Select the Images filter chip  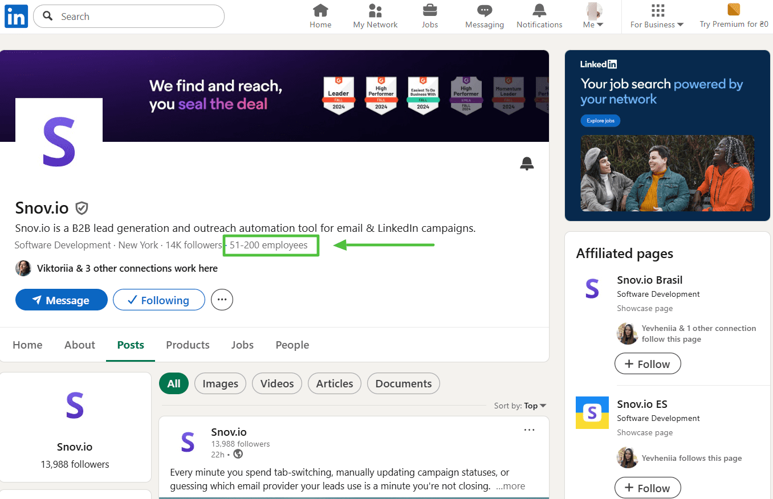[x=220, y=384]
